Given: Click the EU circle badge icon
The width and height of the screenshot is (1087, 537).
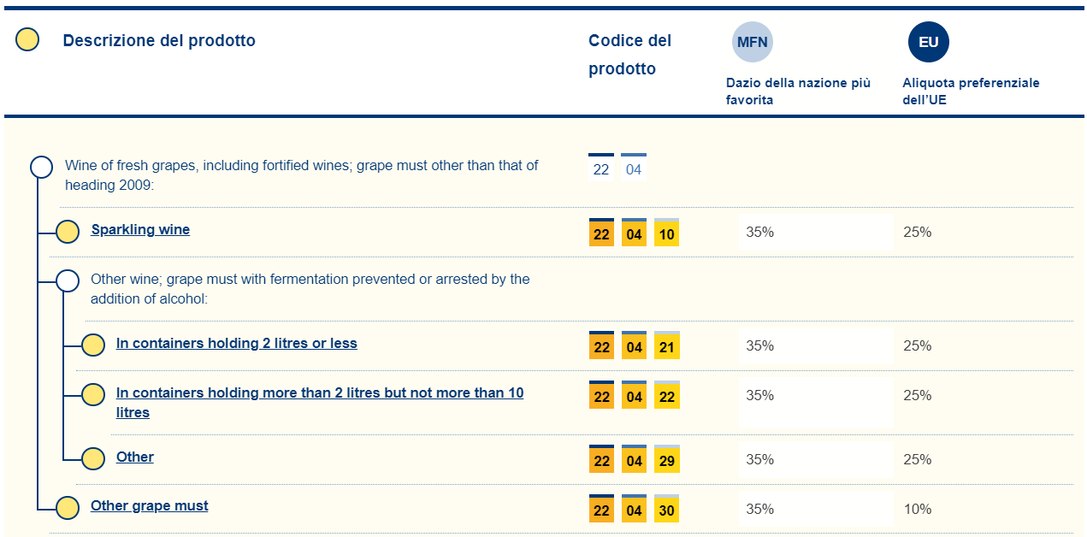Looking at the screenshot, I should click(x=928, y=42).
